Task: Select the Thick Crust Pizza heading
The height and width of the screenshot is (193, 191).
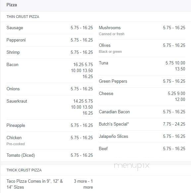Action: coord(24,170)
